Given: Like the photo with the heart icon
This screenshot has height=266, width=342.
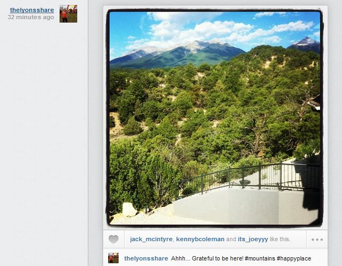Looking at the screenshot, I should click(x=114, y=239).
